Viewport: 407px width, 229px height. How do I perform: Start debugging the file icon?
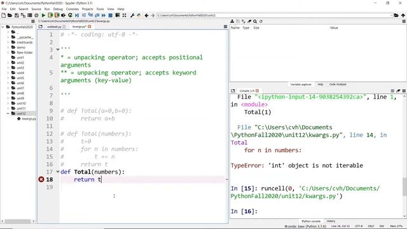point(77,15)
